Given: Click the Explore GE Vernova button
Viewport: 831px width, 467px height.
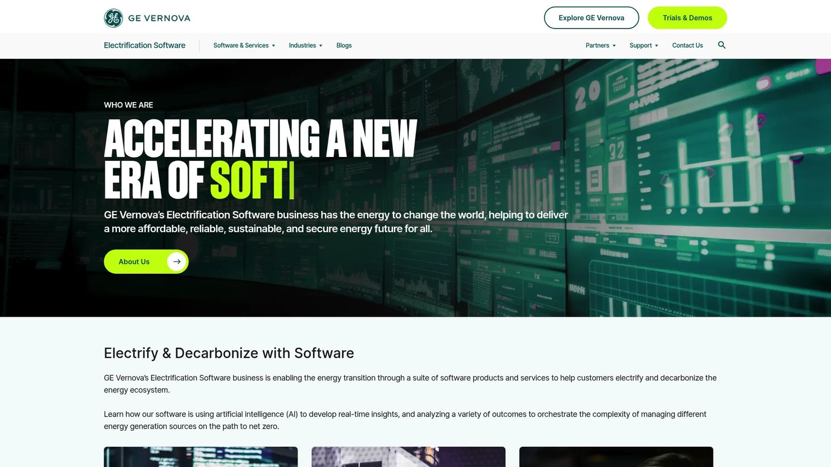Looking at the screenshot, I should tap(592, 18).
